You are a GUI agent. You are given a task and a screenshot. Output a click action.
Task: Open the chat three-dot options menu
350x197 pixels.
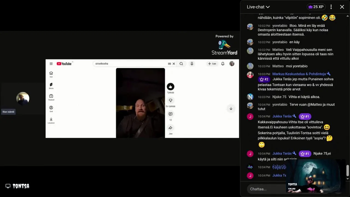click(x=331, y=7)
